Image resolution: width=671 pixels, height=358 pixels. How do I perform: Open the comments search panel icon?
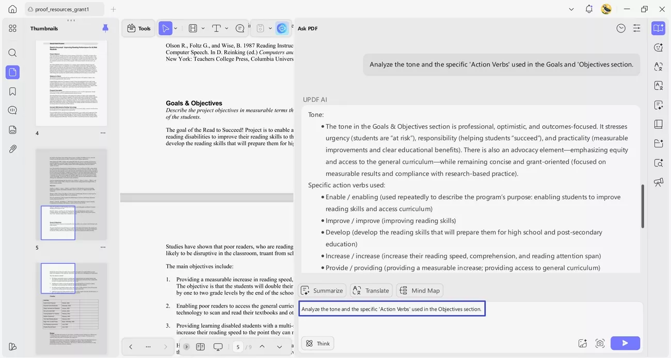(12, 110)
